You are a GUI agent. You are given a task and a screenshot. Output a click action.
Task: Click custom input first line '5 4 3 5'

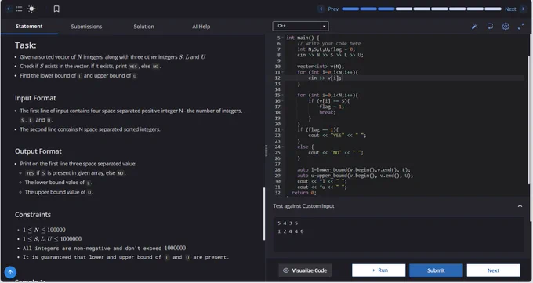(288, 223)
